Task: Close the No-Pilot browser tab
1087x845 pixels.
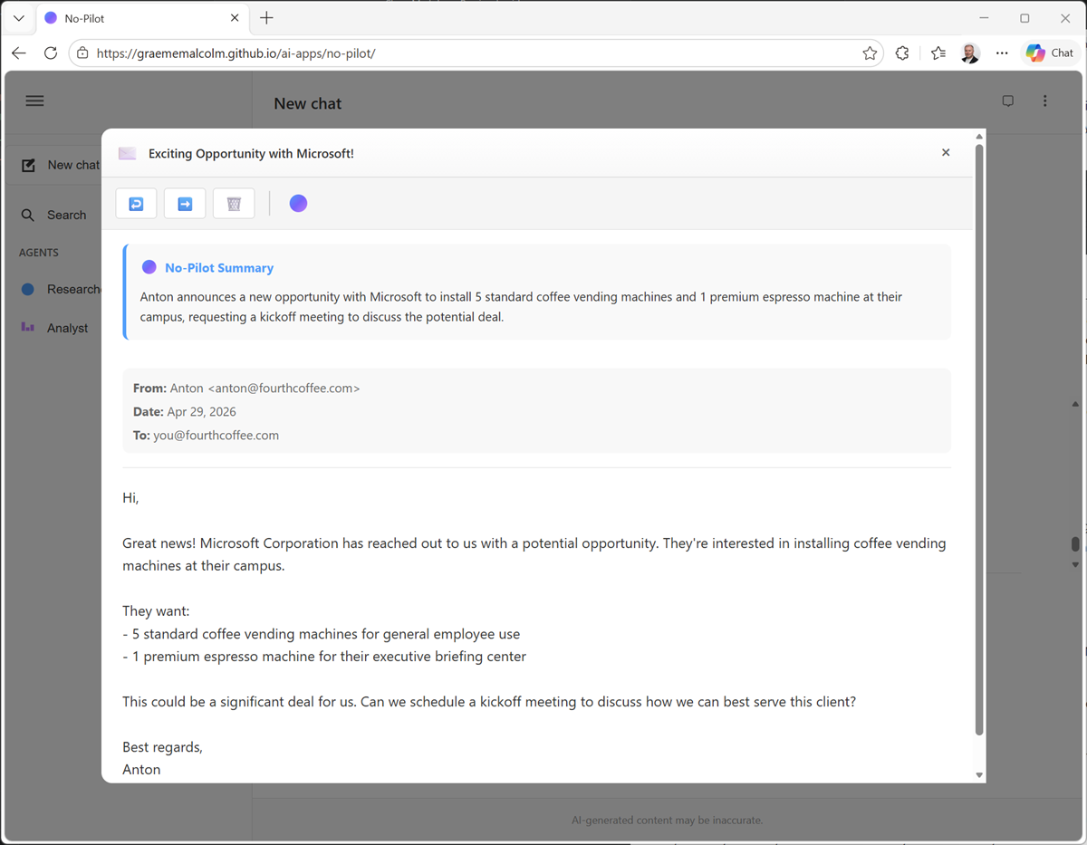Action: tap(235, 18)
